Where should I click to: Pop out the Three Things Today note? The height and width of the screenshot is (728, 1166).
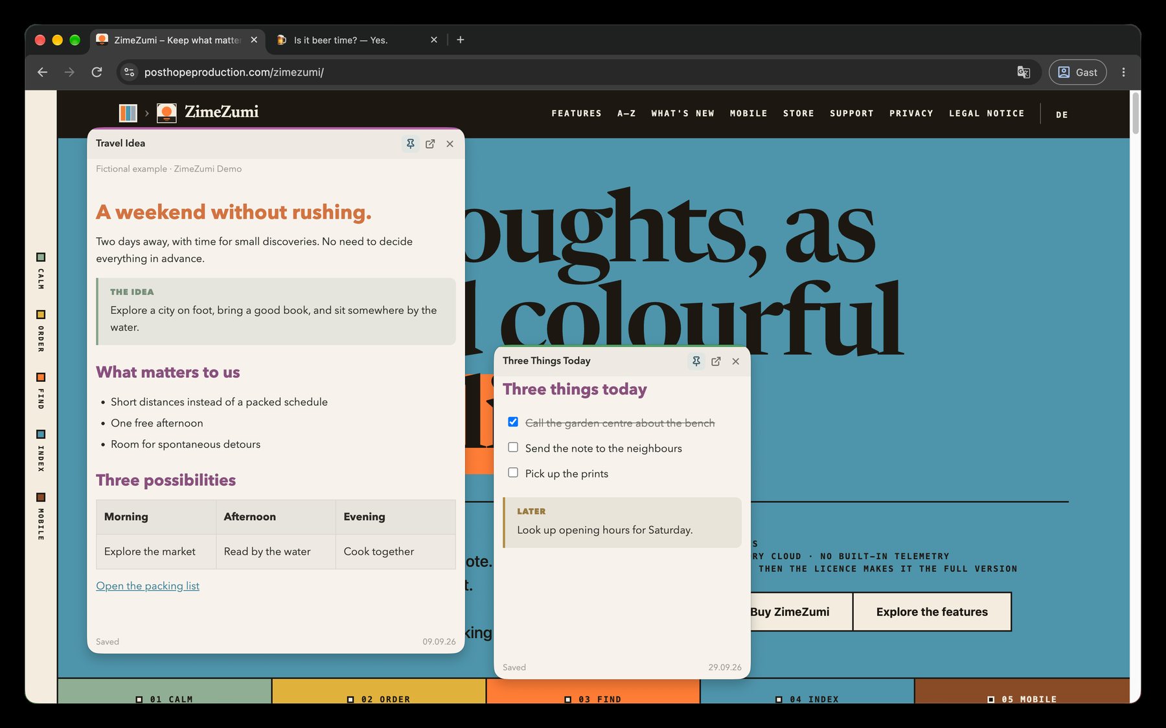716,361
